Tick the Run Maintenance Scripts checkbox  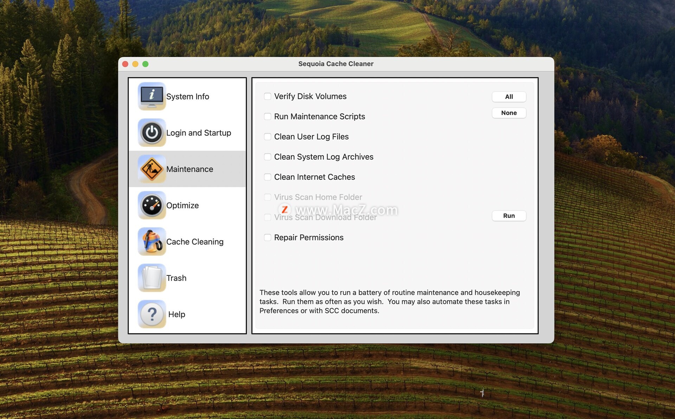pyautogui.click(x=268, y=116)
